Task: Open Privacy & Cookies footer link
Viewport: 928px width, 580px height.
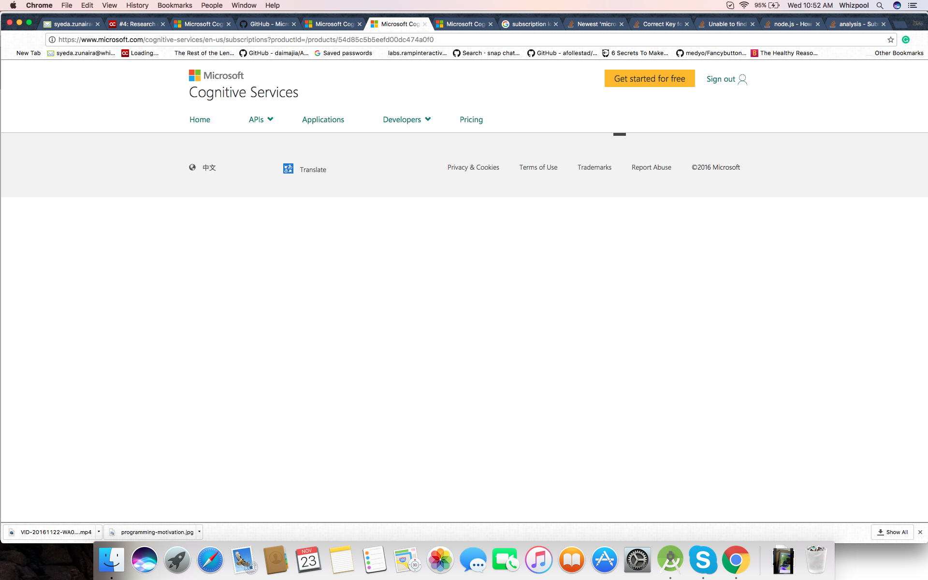Action: click(473, 167)
